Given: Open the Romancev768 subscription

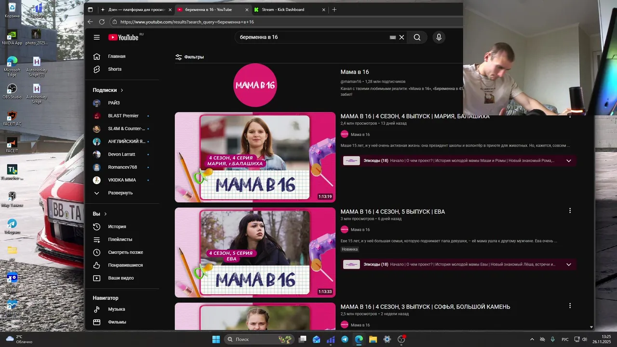Looking at the screenshot, I should click(123, 167).
